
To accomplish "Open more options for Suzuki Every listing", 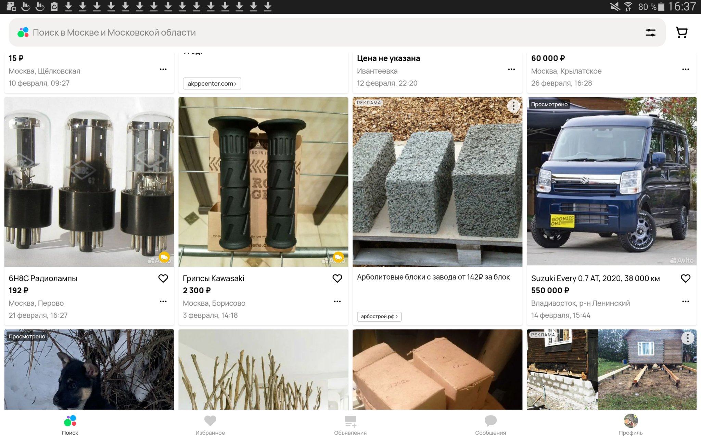I will click(x=685, y=301).
